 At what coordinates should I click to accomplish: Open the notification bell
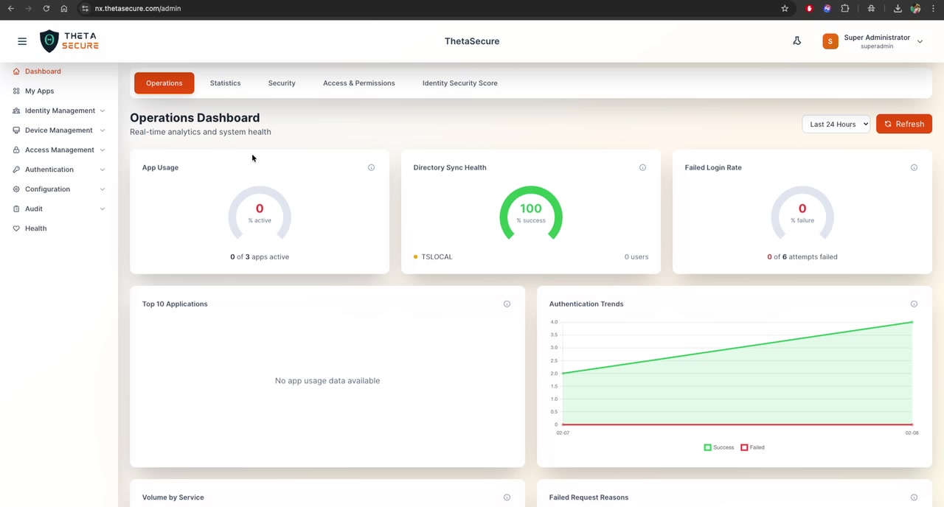796,41
